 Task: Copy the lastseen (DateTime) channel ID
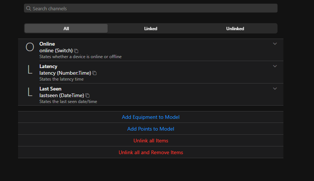(87, 96)
